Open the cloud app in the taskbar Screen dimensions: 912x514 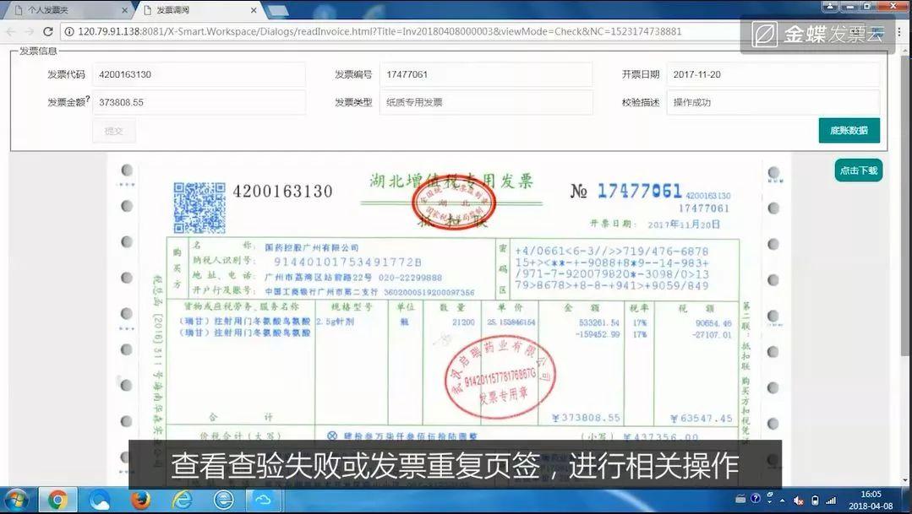point(264,500)
